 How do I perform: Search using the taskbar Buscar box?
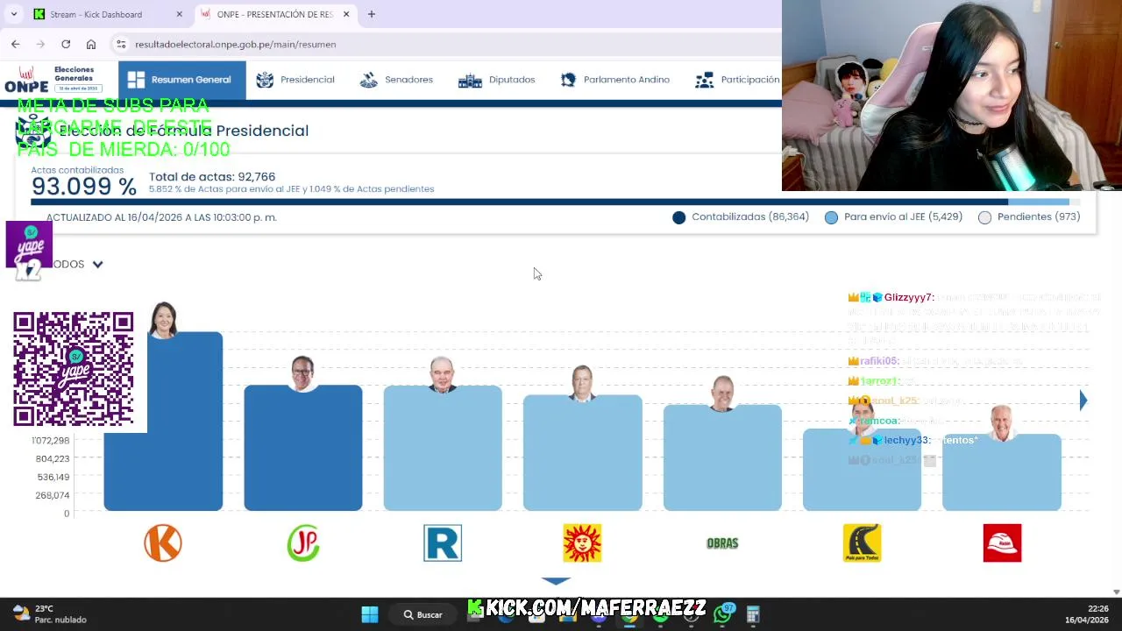[423, 614]
